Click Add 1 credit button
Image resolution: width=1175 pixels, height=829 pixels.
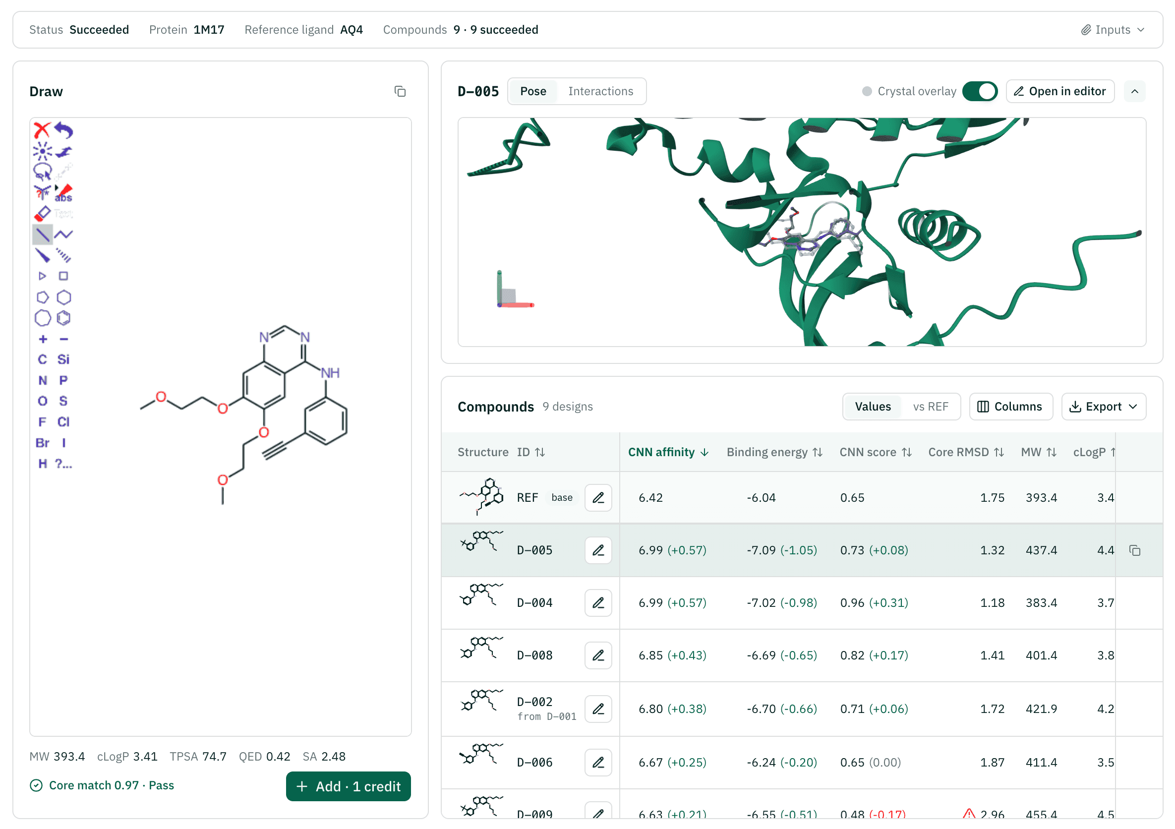point(348,786)
